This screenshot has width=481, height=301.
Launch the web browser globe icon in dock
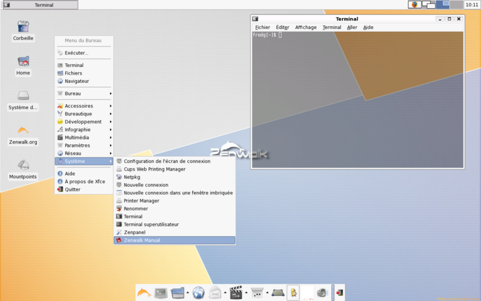[x=199, y=293]
